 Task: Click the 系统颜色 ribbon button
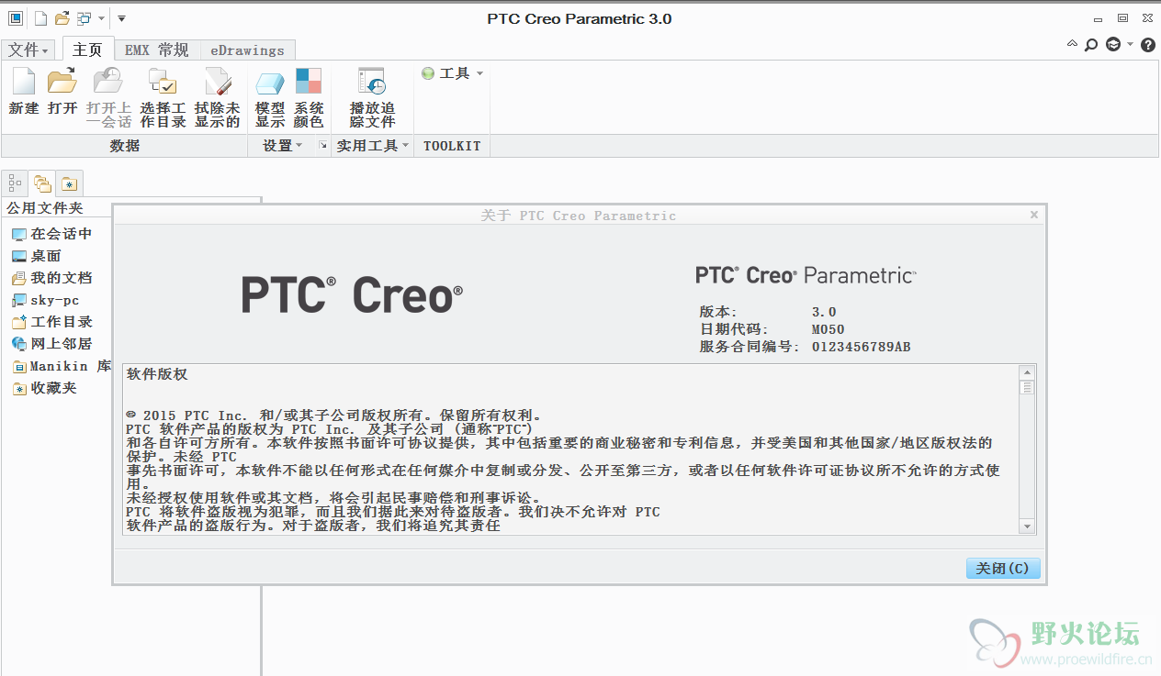pos(309,97)
